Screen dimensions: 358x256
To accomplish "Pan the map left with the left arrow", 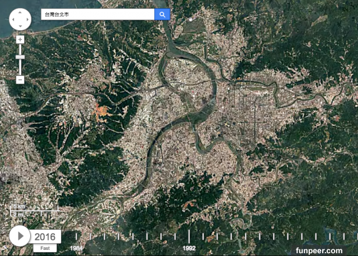I will (x=13, y=20).
